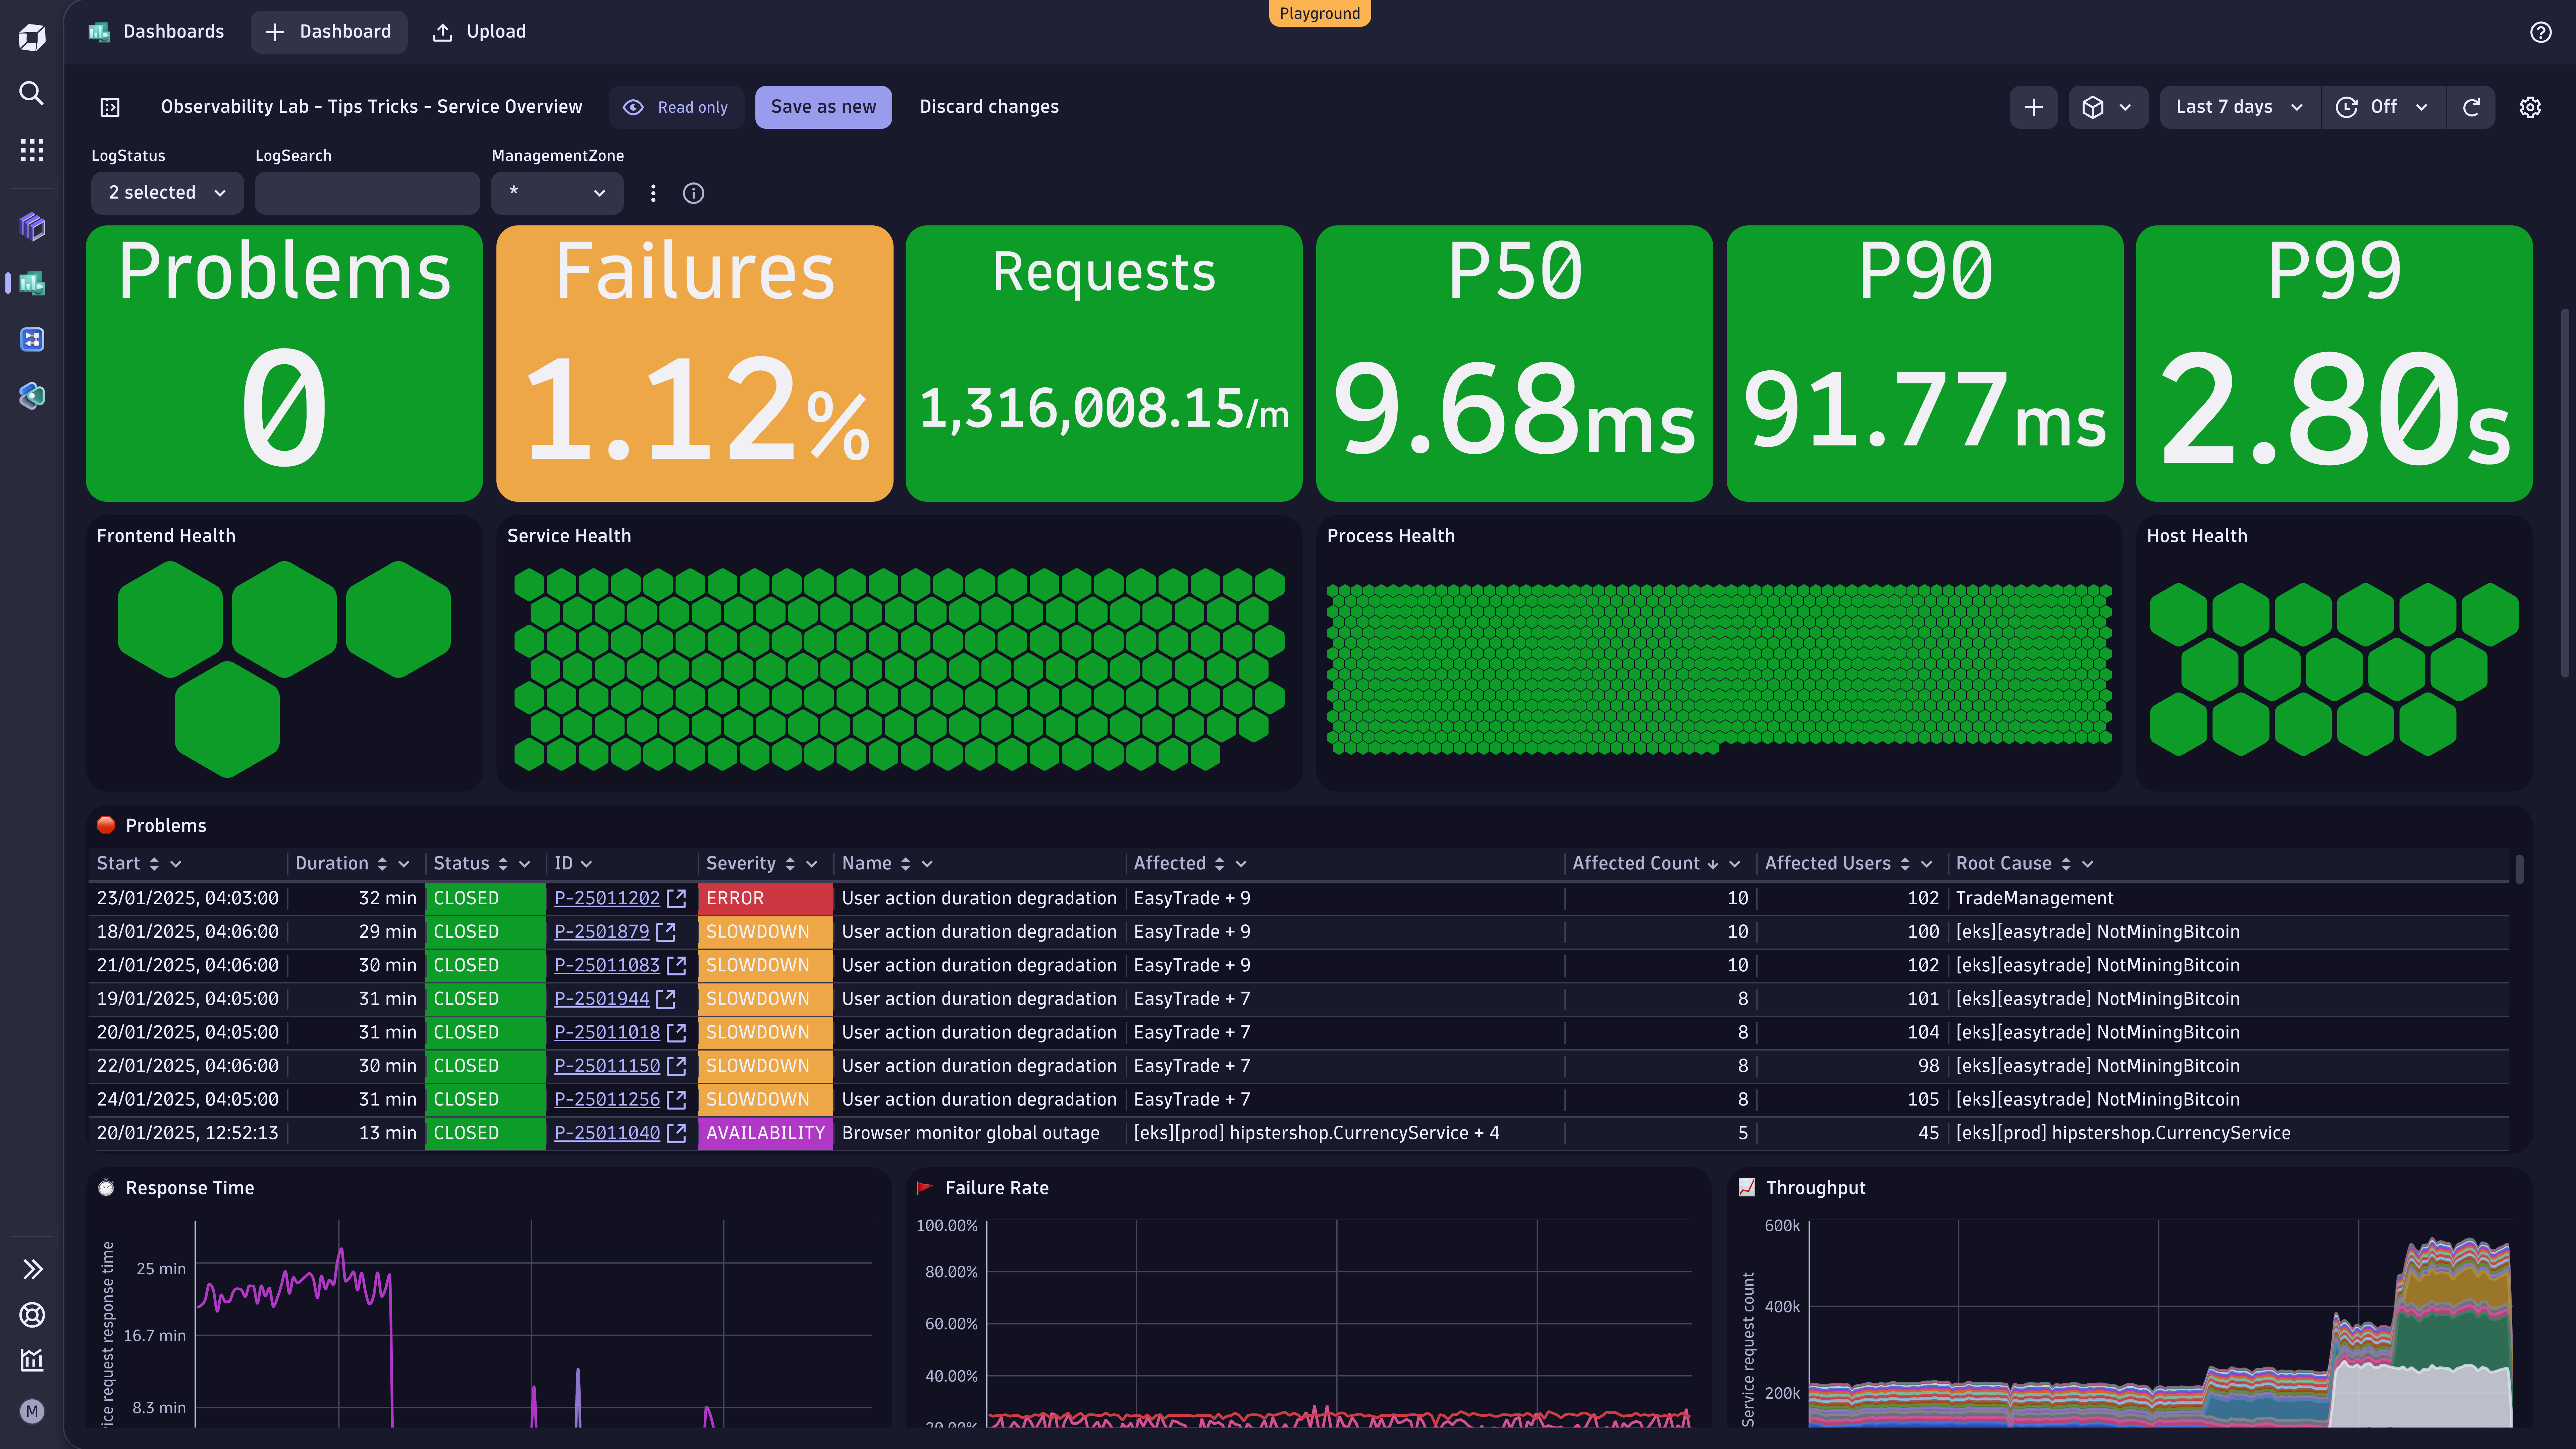Image resolution: width=2576 pixels, height=1449 pixels.
Task: Open the ManagementZone selector dropdown
Action: pos(555,193)
